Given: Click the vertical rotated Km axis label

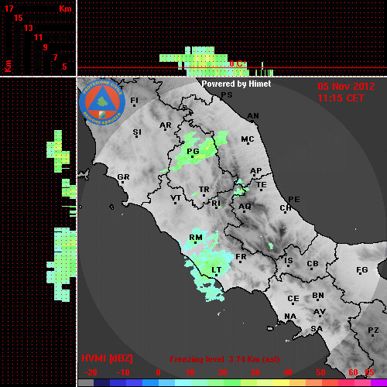Looking at the screenshot, I should pos(9,67).
